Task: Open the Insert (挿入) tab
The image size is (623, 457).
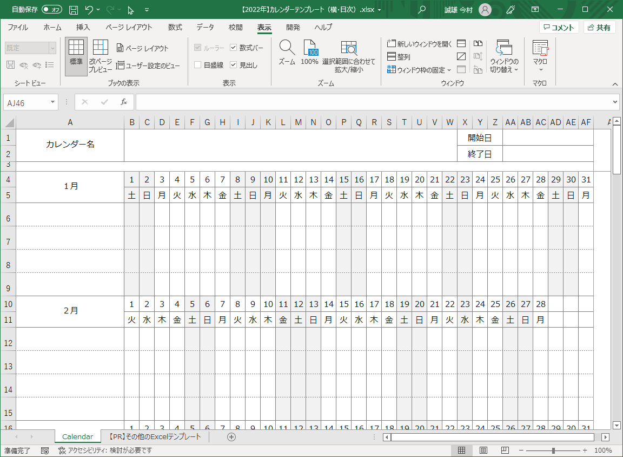Action: (83, 28)
